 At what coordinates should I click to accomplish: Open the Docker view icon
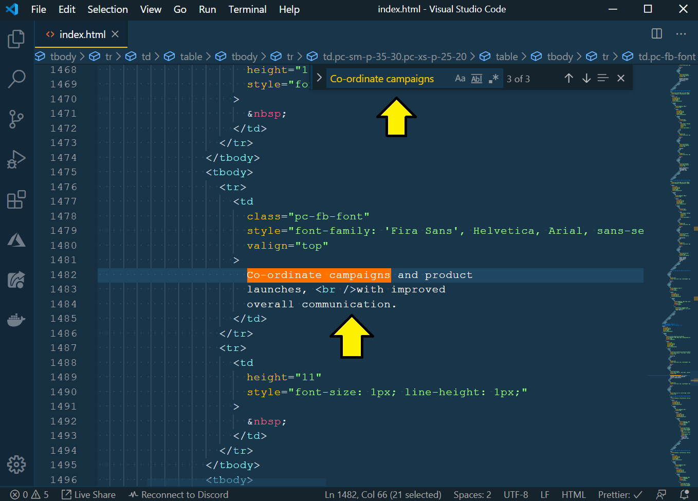[x=16, y=320]
